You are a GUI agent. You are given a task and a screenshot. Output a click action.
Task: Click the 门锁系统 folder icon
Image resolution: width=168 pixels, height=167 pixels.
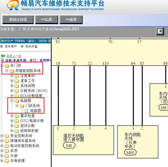click(x=22, y=106)
